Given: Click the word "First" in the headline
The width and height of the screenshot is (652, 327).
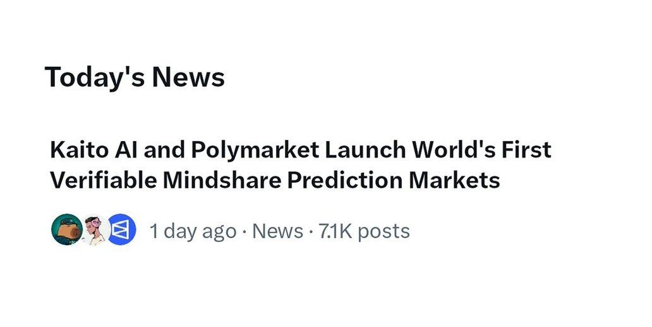Looking at the screenshot, I should [x=527, y=151].
